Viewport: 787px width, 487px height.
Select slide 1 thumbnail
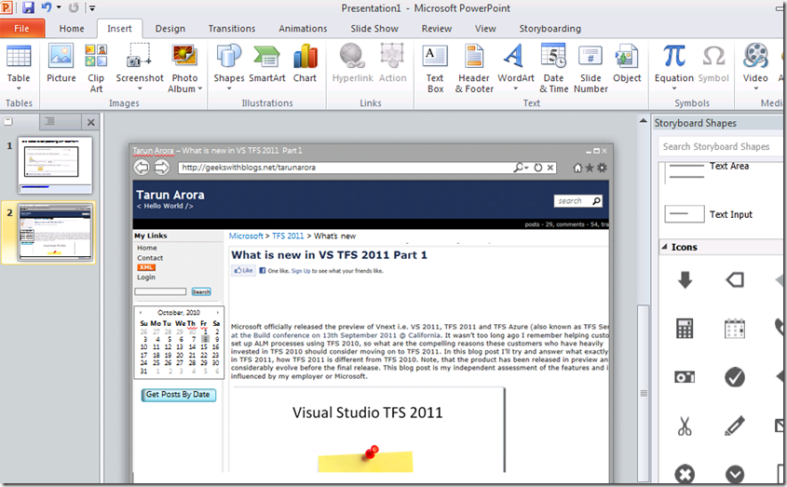55,165
